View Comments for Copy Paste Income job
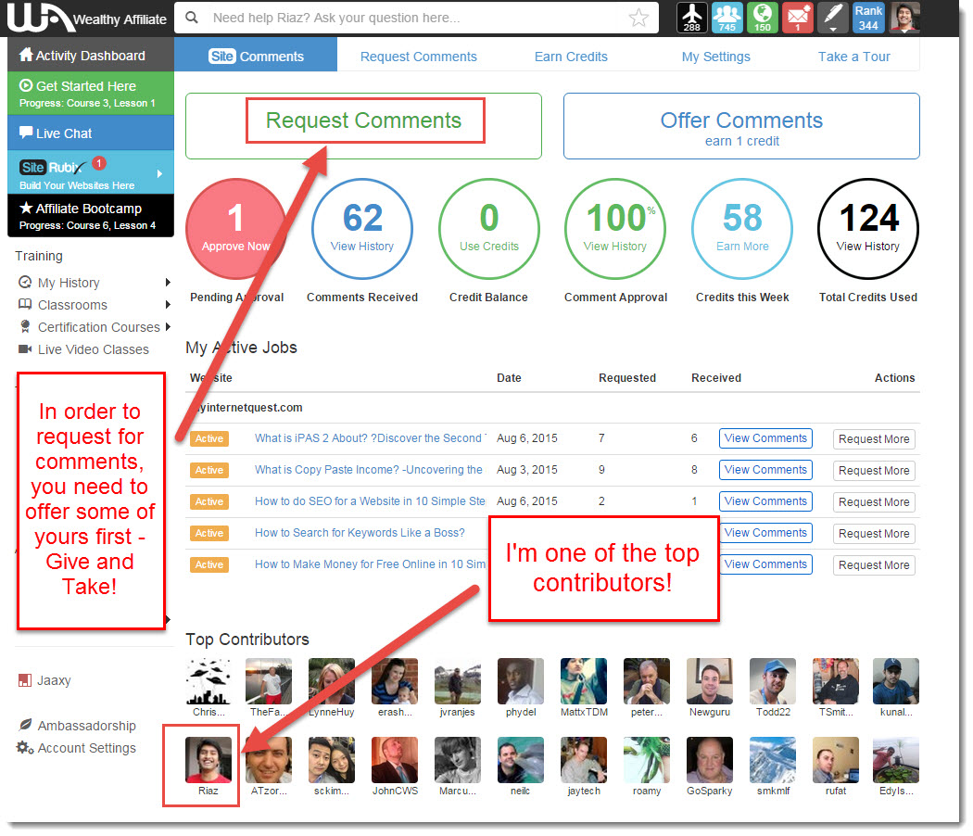 pos(765,470)
